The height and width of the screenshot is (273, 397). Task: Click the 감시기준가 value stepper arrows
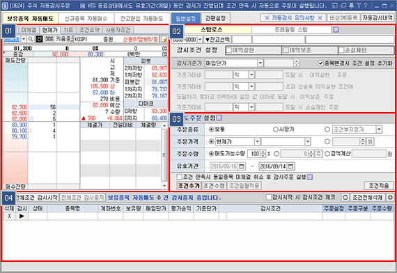pos(296,63)
